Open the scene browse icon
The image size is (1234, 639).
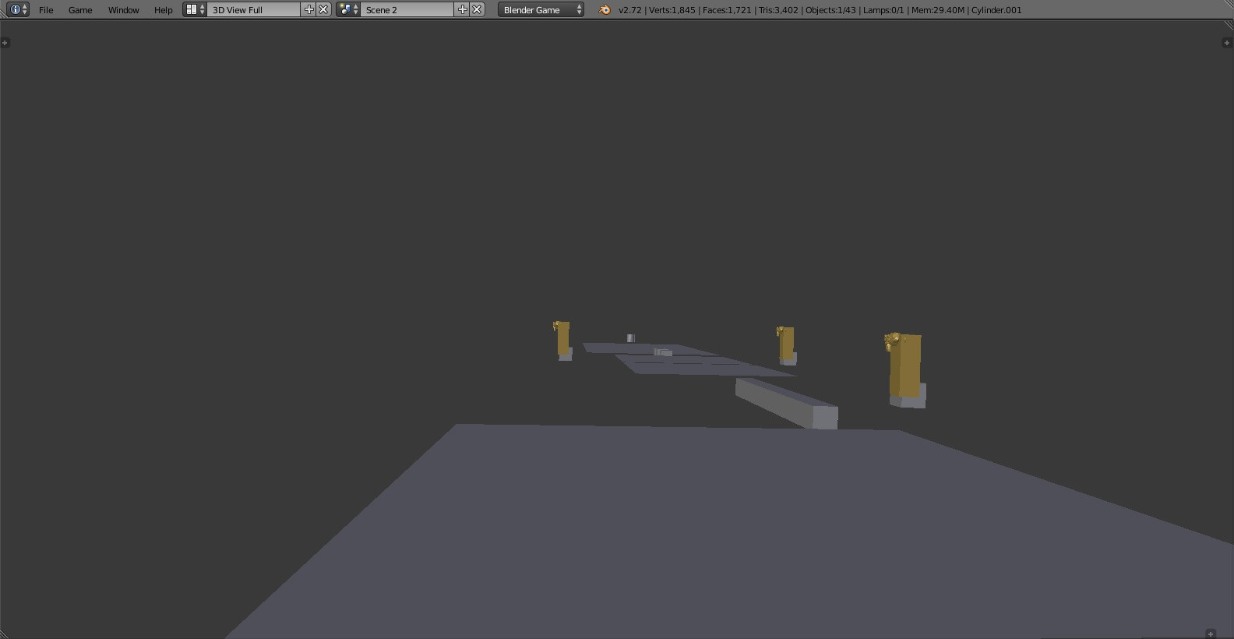pyautogui.click(x=348, y=9)
